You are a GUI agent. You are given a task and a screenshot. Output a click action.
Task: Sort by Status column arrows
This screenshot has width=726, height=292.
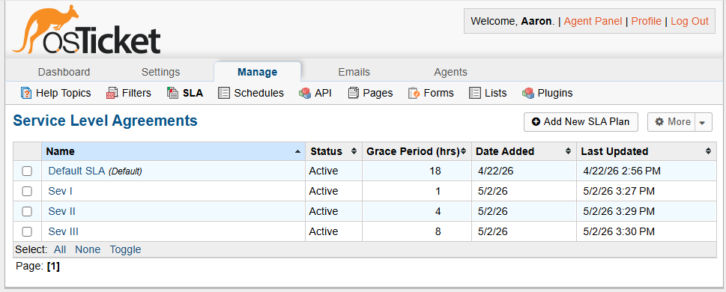coord(354,151)
